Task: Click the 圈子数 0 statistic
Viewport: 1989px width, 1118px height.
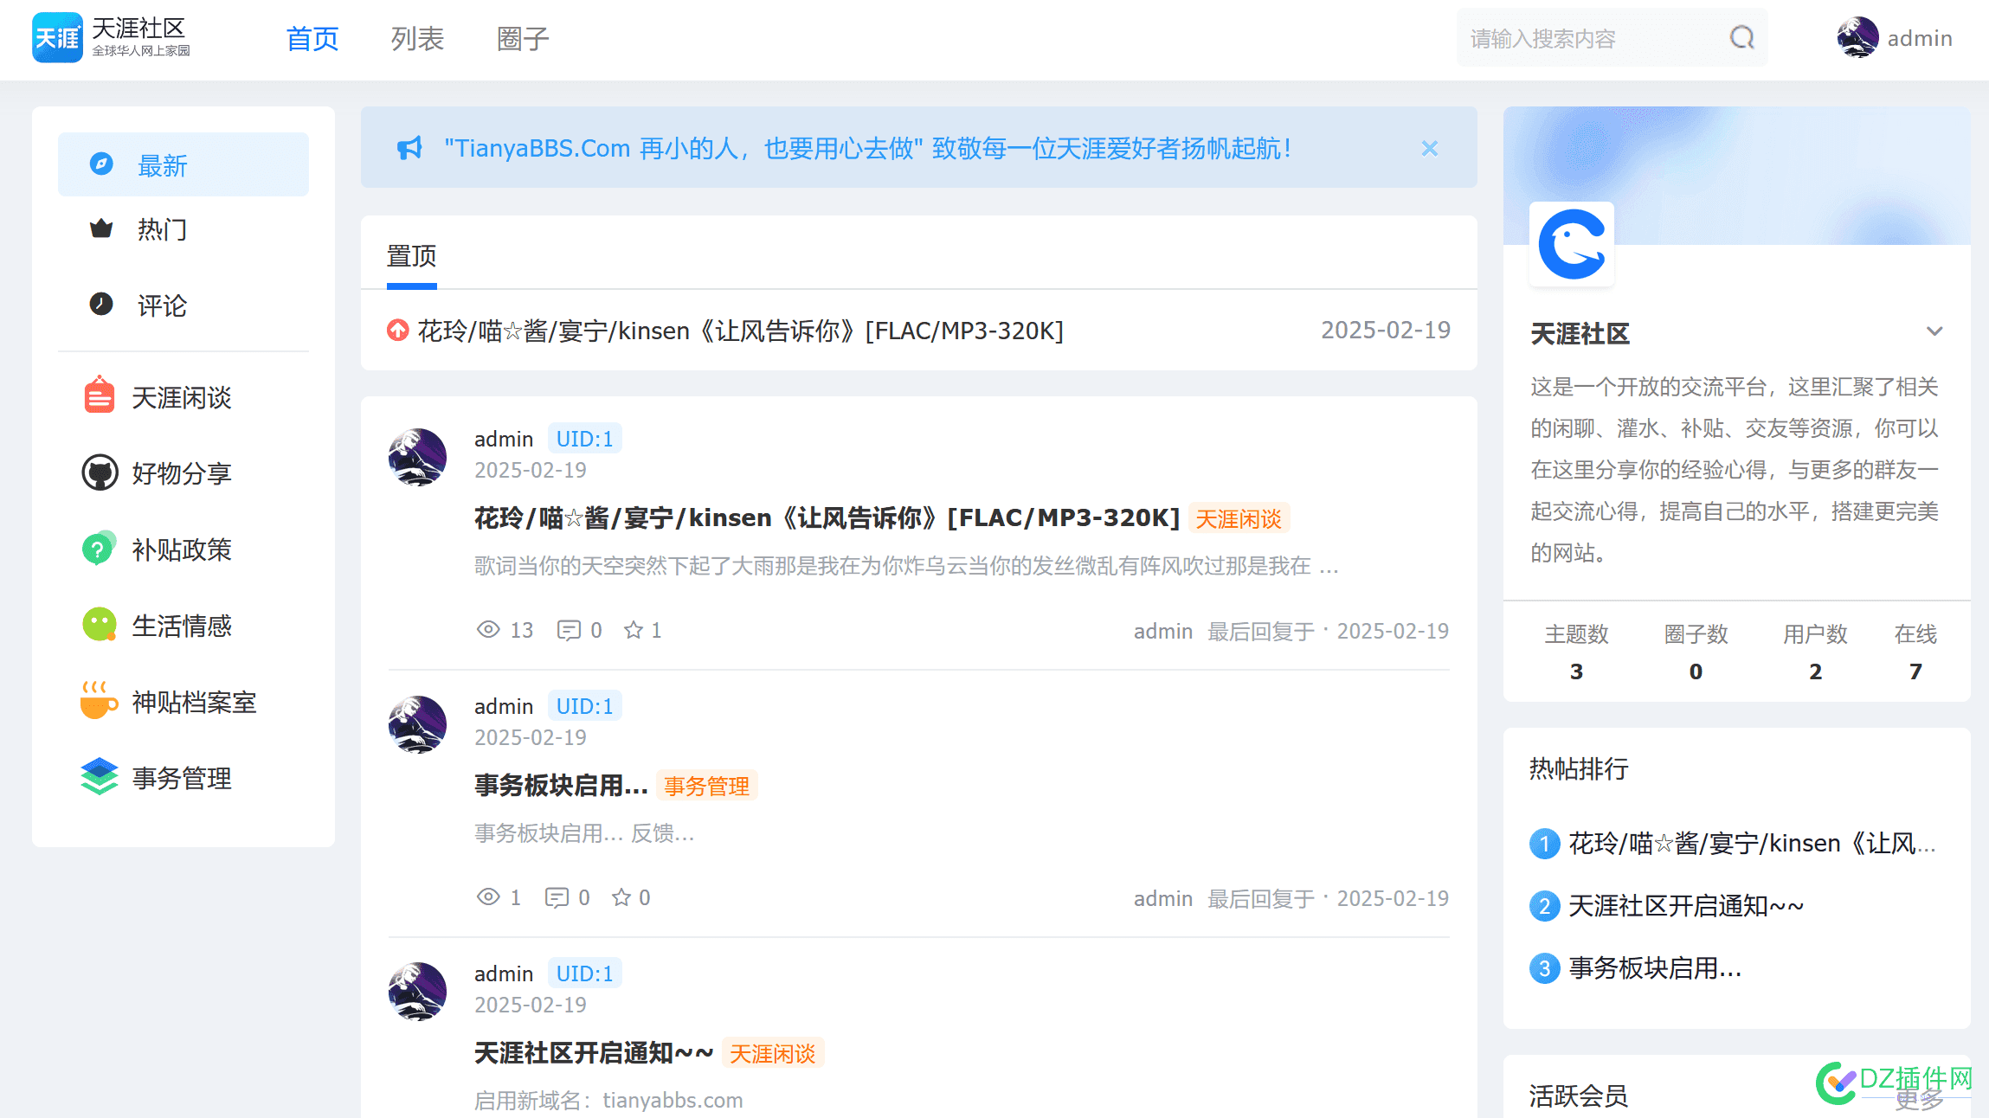Action: coord(1696,652)
